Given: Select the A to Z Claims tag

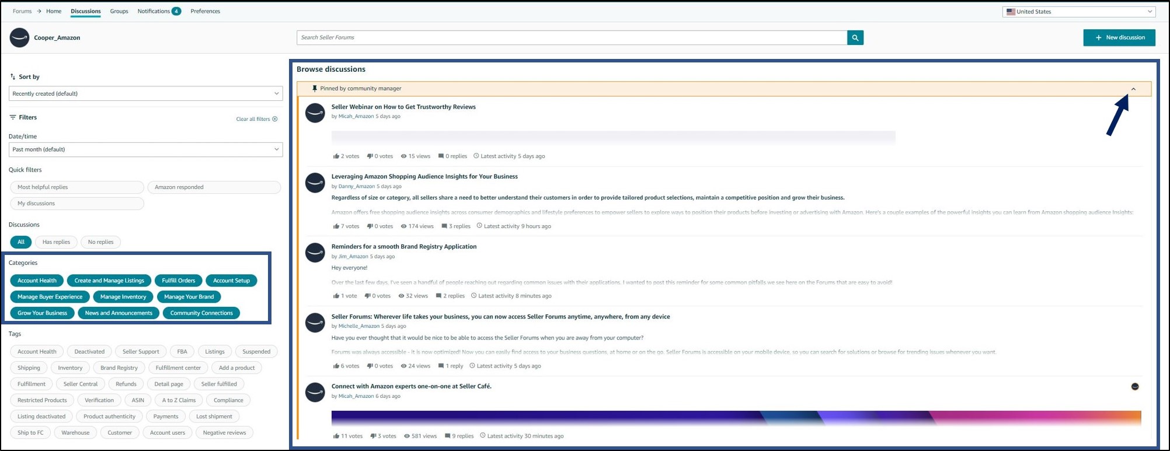Looking at the screenshot, I should click(x=179, y=400).
